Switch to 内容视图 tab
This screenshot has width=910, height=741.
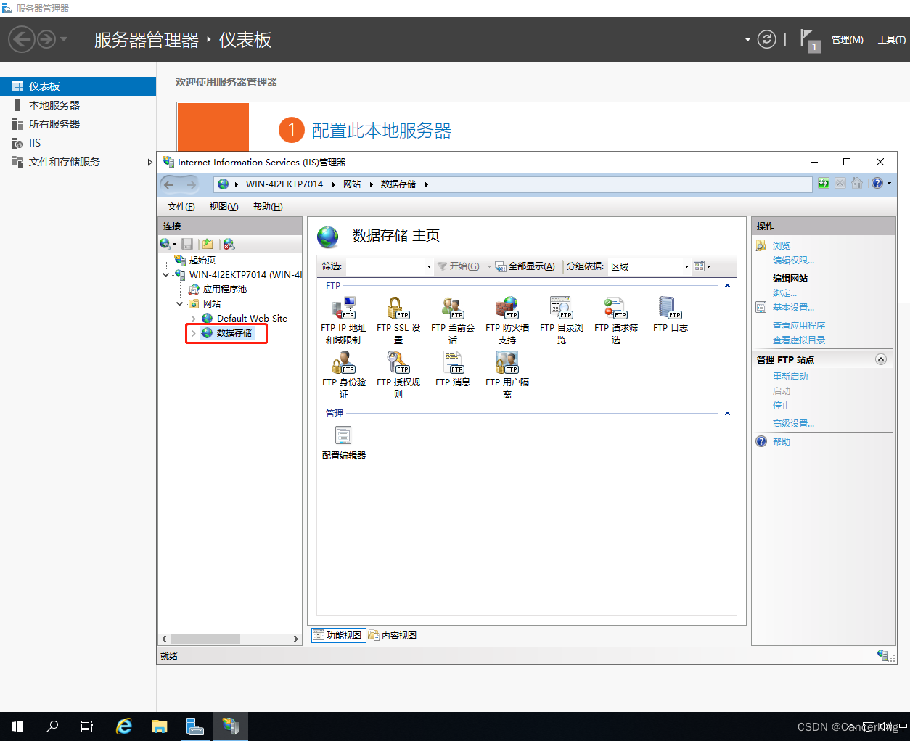393,635
